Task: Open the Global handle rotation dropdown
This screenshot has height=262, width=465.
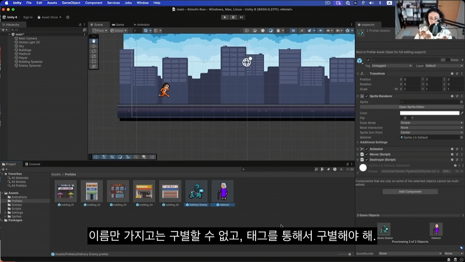Action: pyautogui.click(x=118, y=31)
